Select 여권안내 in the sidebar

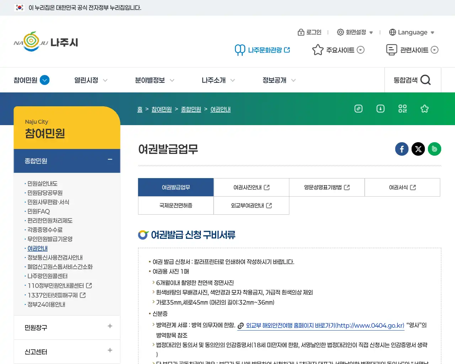pyautogui.click(x=37, y=248)
